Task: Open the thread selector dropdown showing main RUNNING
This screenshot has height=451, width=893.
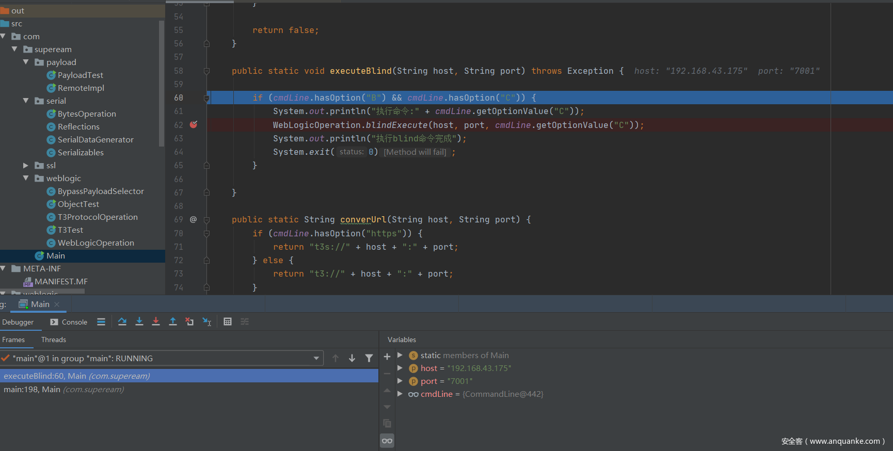Action: click(x=316, y=358)
